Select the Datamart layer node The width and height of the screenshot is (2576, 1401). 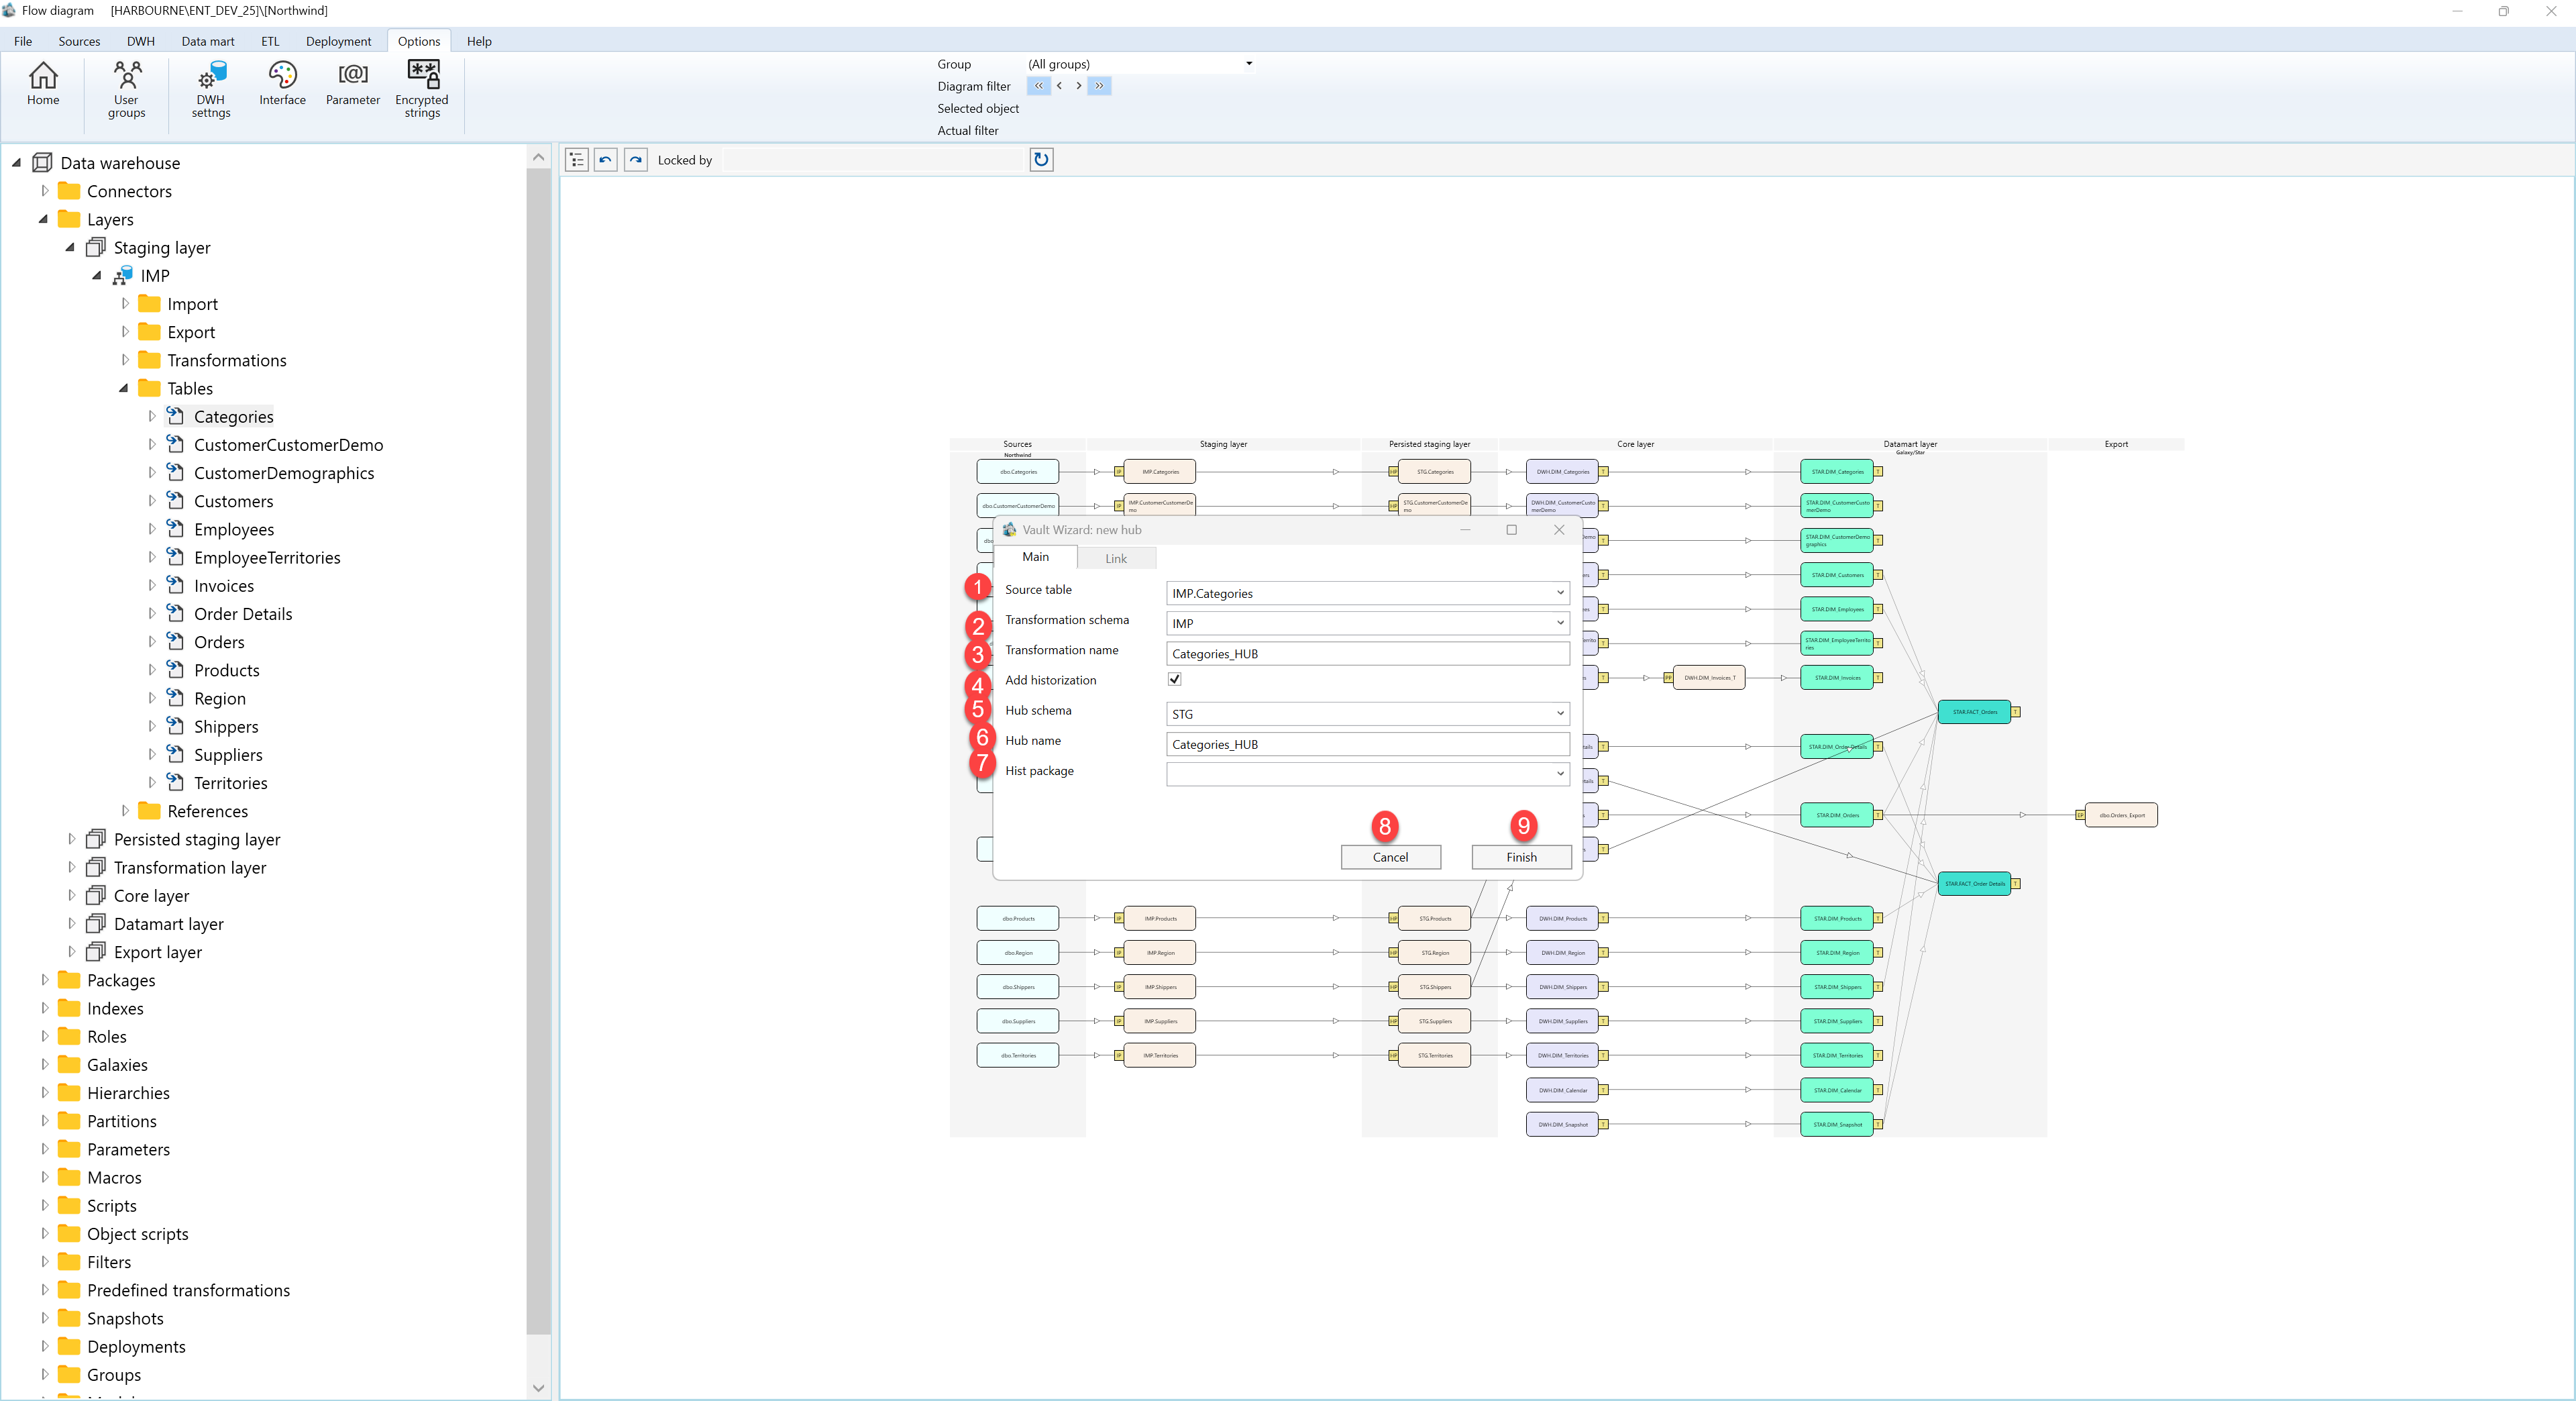pyautogui.click(x=168, y=924)
